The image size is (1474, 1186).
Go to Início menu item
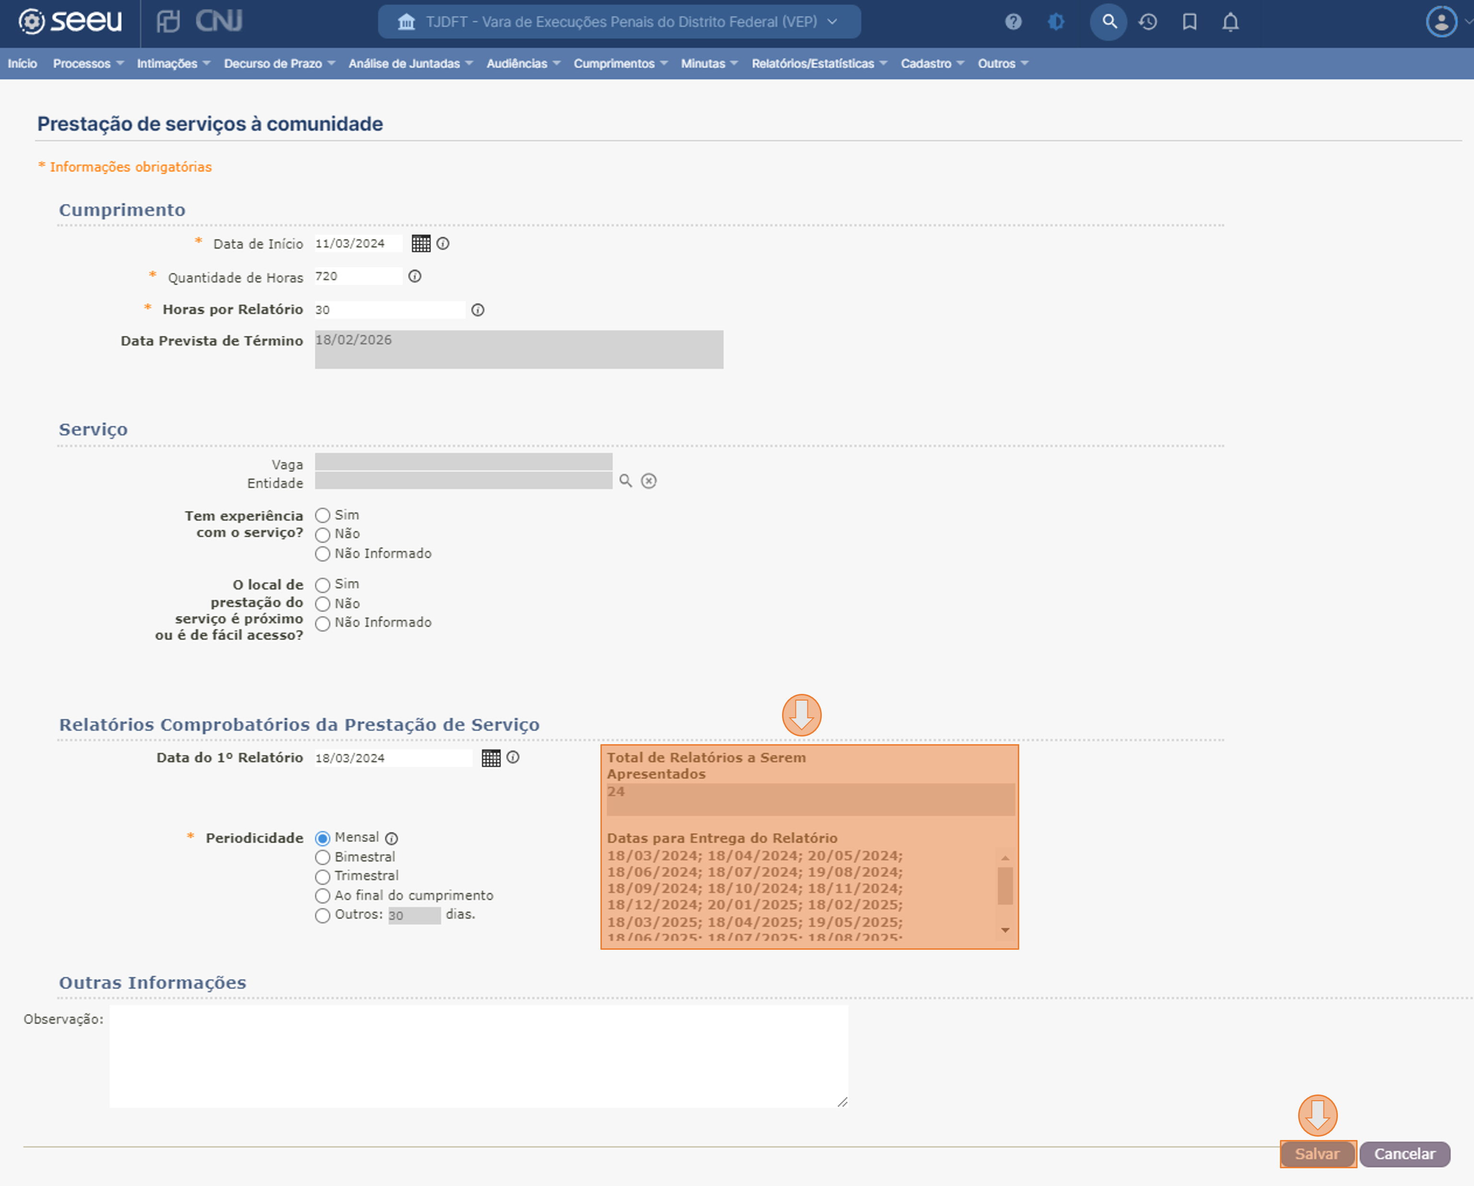[x=23, y=64]
